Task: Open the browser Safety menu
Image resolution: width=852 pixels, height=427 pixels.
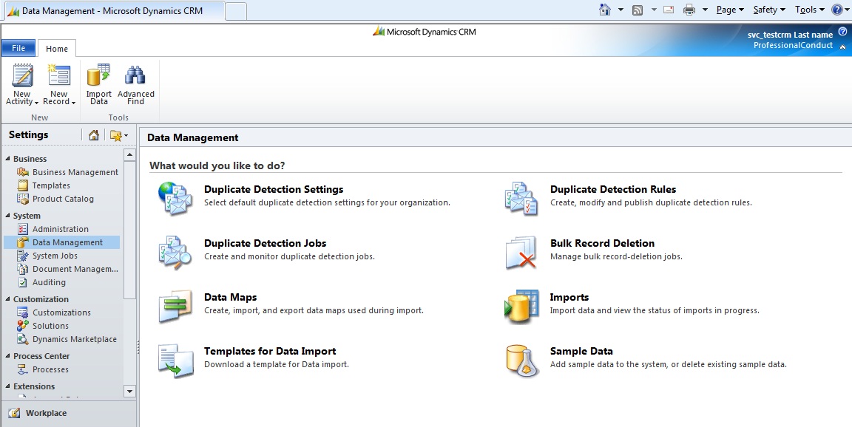Action: (769, 10)
